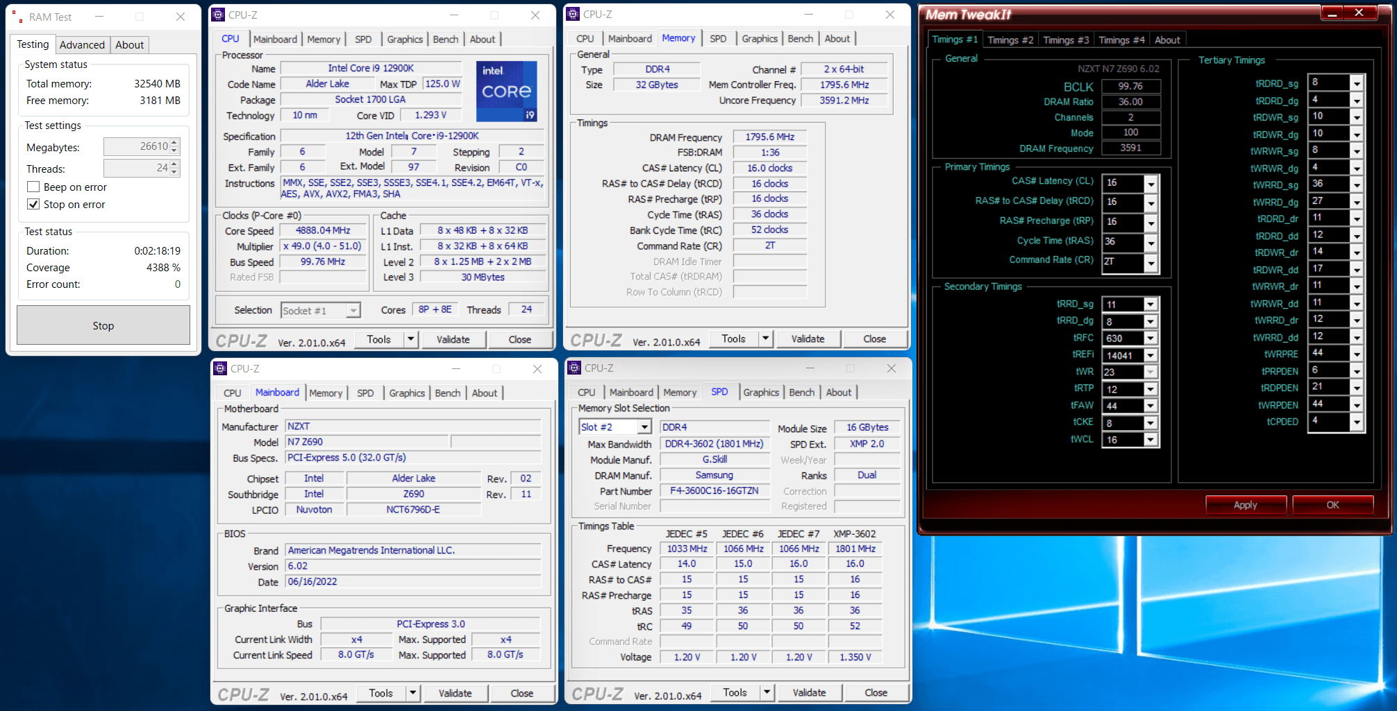
Task: Click the Threads spinner control
Action: [x=174, y=168]
